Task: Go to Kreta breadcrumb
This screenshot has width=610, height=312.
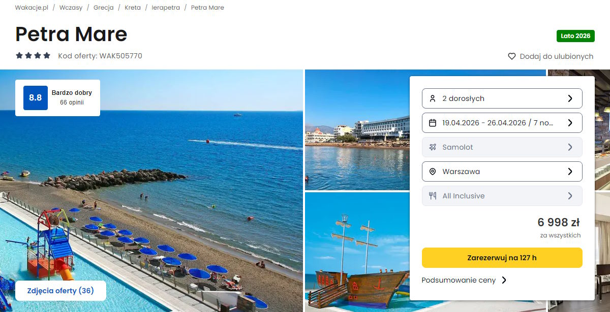Action: pos(133,8)
